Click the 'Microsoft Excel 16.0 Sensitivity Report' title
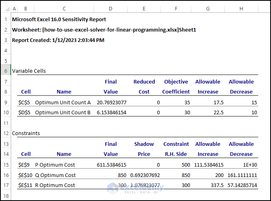 [59, 20]
